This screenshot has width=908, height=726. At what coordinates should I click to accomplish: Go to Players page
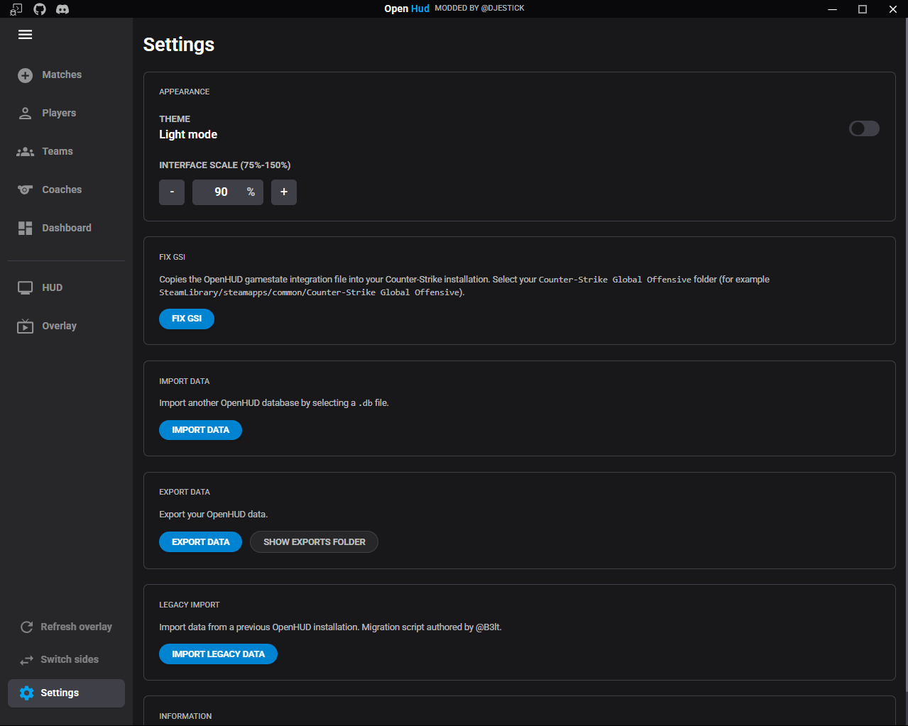click(59, 113)
